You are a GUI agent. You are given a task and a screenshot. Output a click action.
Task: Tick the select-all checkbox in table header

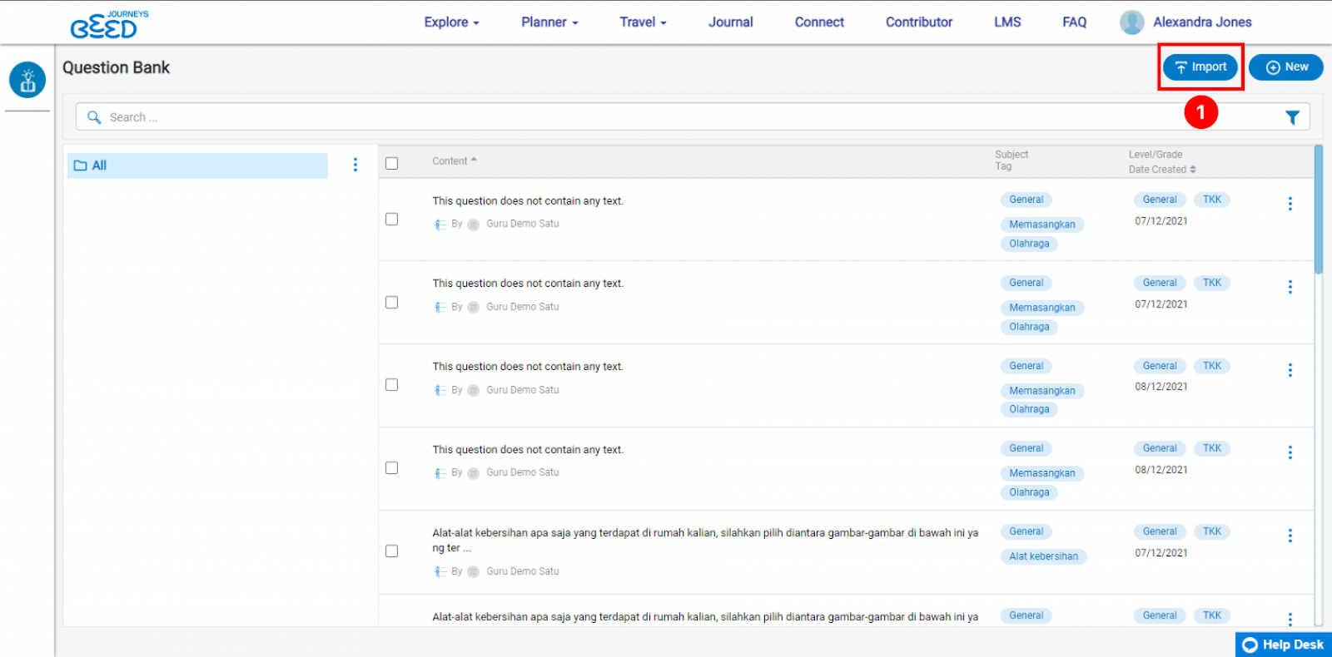392,164
